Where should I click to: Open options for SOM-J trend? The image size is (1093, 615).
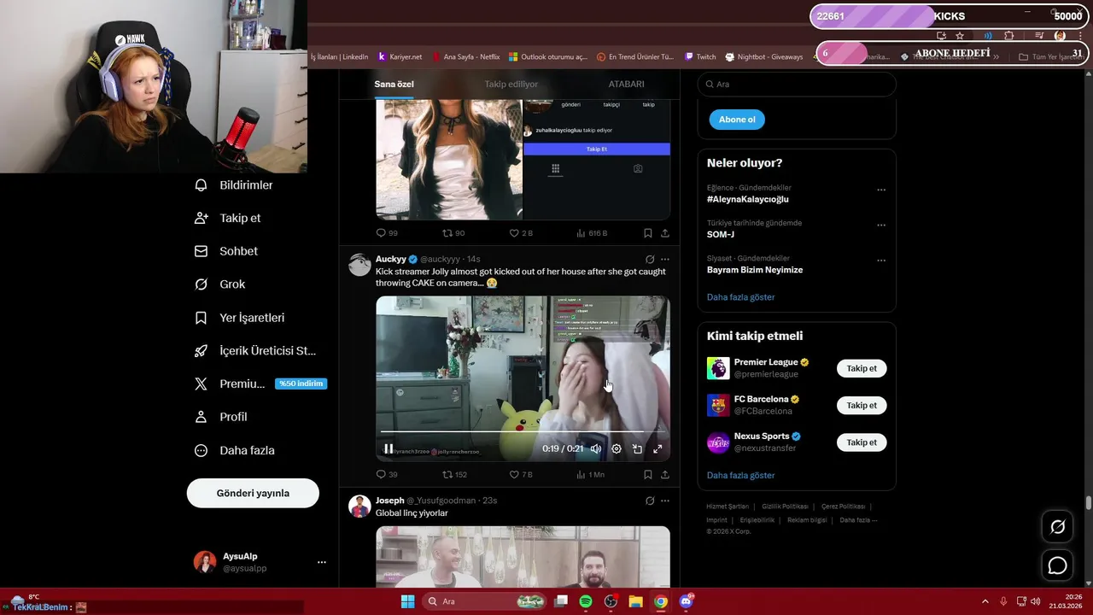pos(881,225)
